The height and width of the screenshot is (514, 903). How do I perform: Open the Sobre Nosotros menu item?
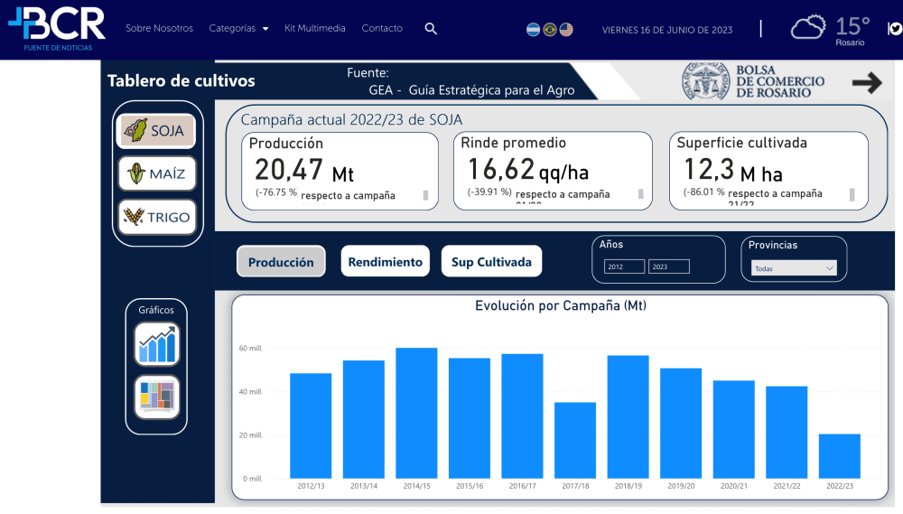(x=159, y=29)
